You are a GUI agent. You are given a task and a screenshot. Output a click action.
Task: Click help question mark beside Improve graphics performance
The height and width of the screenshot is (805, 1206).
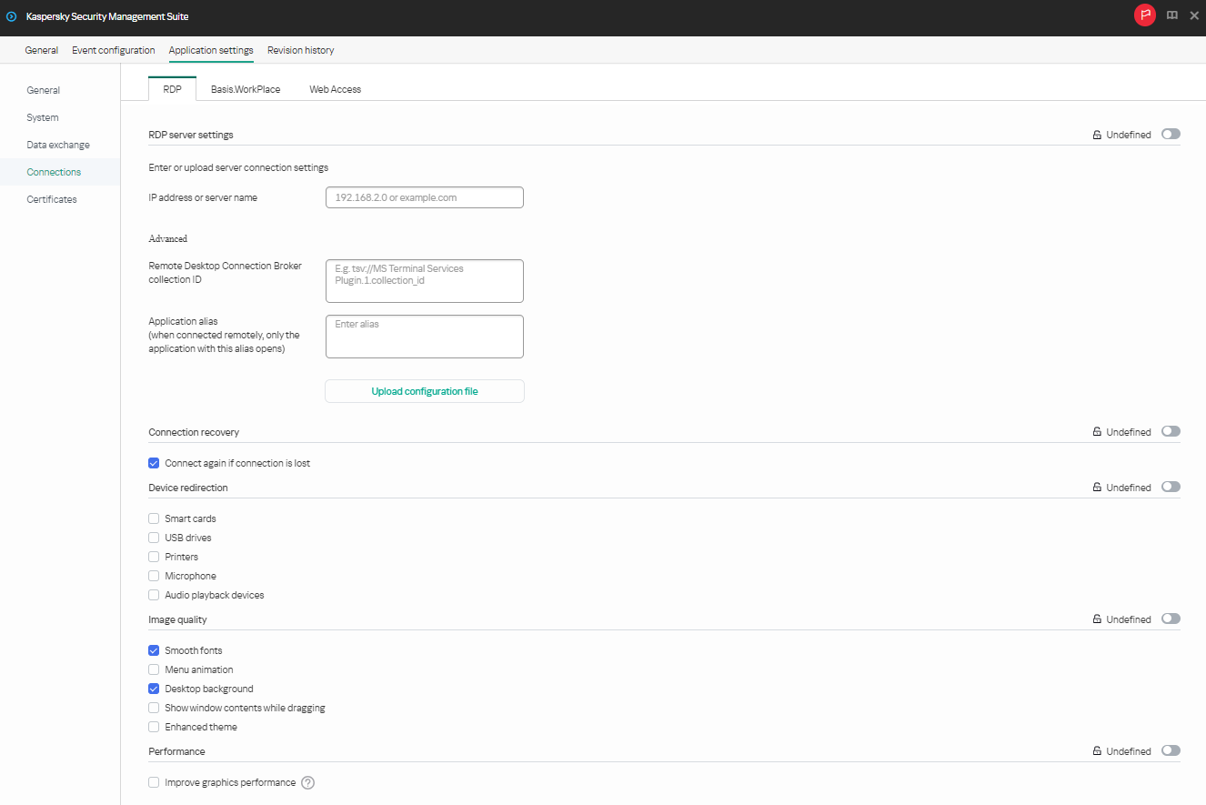pyautogui.click(x=307, y=782)
